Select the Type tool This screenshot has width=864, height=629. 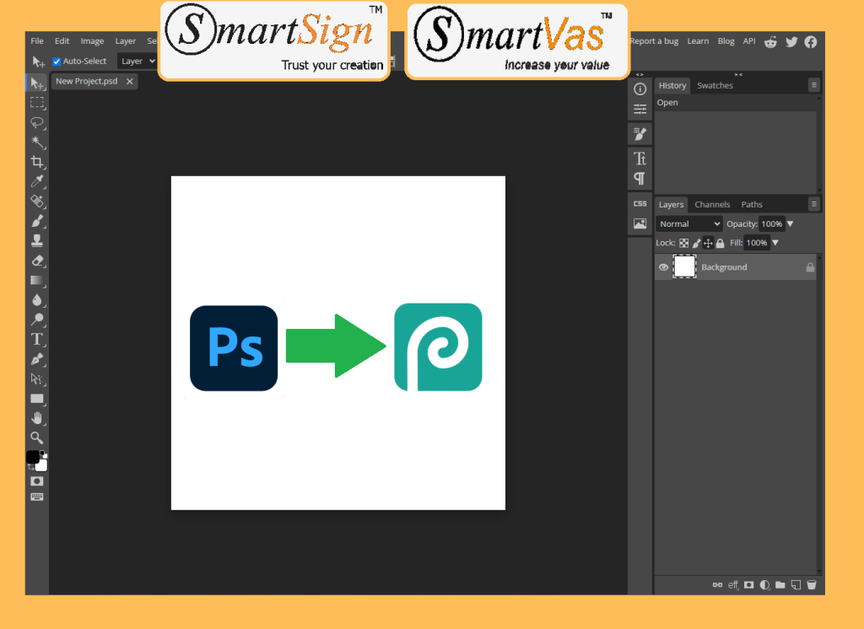[37, 339]
